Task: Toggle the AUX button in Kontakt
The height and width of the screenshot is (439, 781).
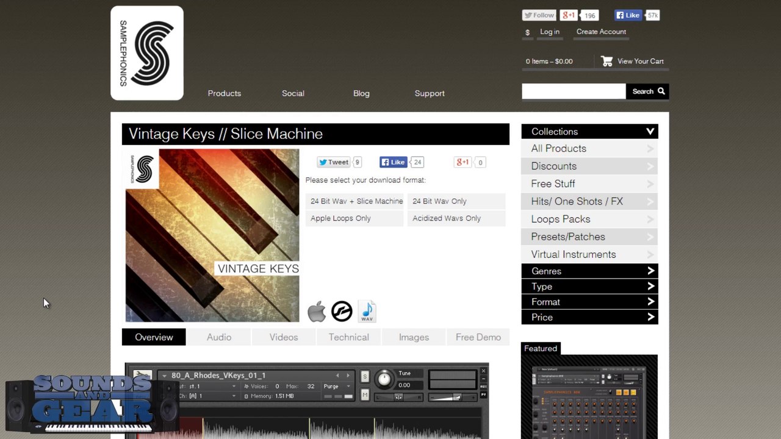Action: point(483,387)
